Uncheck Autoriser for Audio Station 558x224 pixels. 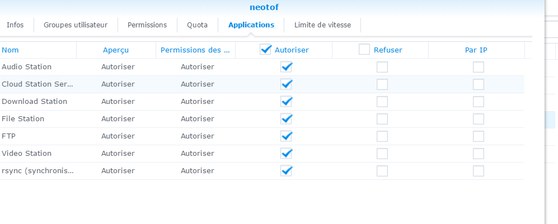(286, 67)
